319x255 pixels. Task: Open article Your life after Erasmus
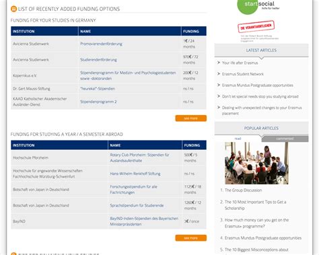(x=240, y=63)
